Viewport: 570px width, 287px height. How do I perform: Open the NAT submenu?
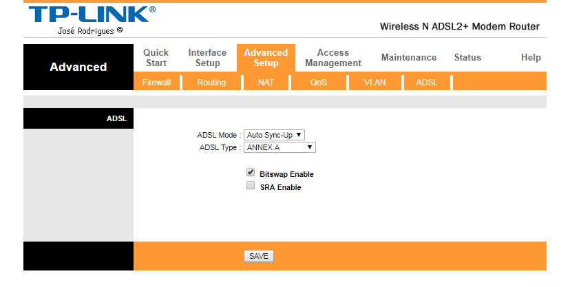(266, 83)
